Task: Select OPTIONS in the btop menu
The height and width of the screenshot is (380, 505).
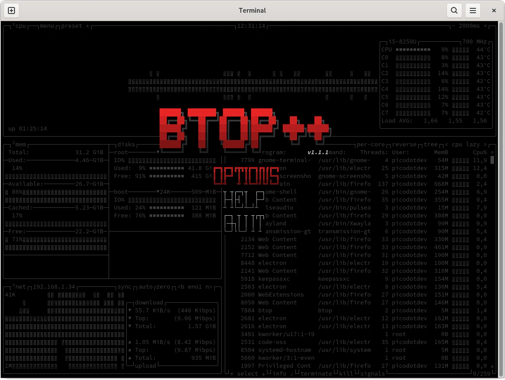Action: click(x=246, y=176)
